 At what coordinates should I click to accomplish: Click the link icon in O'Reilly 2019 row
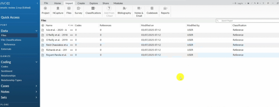click(x=72, y=40)
